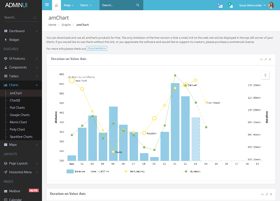
Task: Click the New York data point bullet
Action: click(x=72, y=80)
